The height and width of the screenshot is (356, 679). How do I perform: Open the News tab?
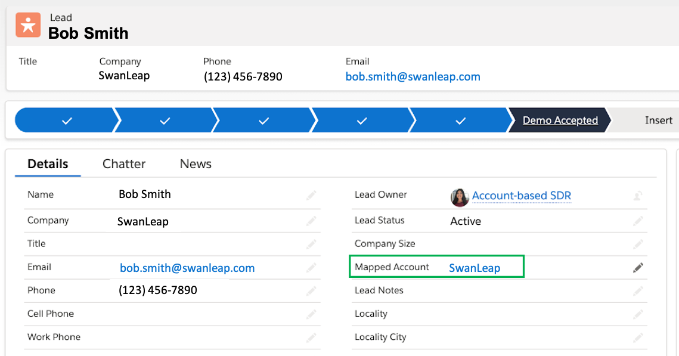coord(196,164)
